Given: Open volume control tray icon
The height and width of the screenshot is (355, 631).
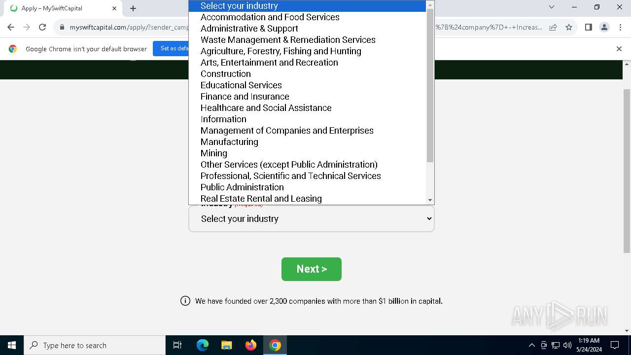Looking at the screenshot, I should point(567,345).
